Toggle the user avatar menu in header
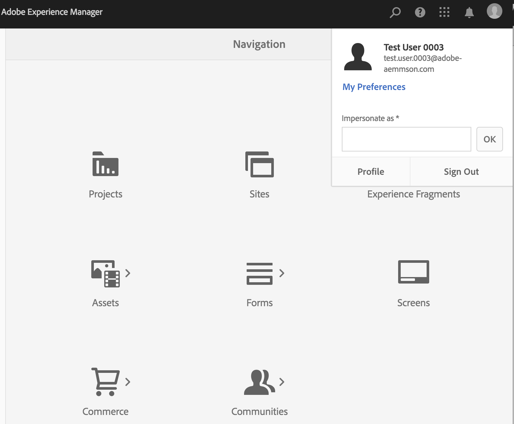This screenshot has height=424, width=514. [494, 11]
